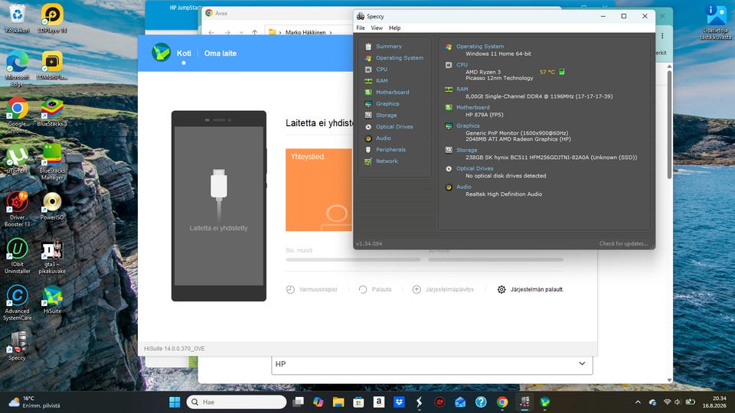Image resolution: width=735 pixels, height=413 pixels.
Task: Click Motherboard heading in summary pane
Action: point(472,107)
